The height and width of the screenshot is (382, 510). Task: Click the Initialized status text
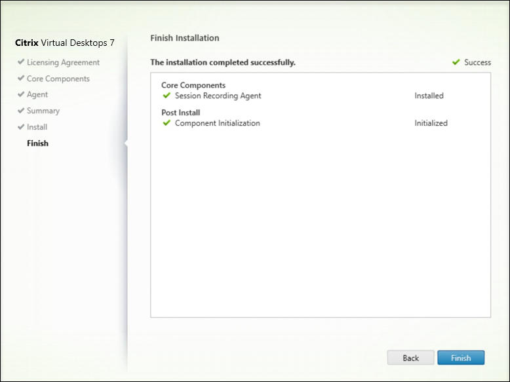pyautogui.click(x=431, y=123)
